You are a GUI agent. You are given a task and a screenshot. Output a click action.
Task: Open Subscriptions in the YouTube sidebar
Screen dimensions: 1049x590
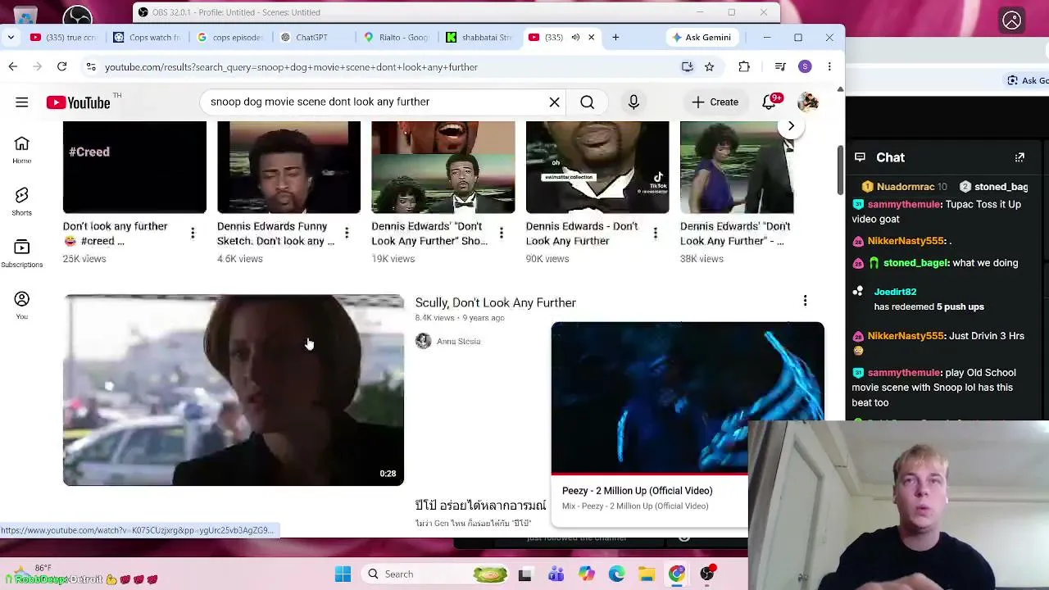coord(22,253)
